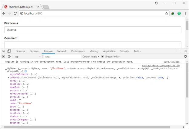The width and height of the screenshot is (189, 129).
Task: Click the browser back arrow
Action: click(4, 13)
